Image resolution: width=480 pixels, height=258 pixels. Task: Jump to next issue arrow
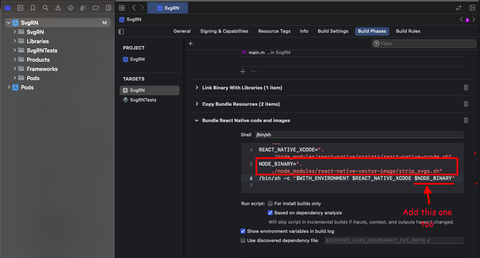pos(474,19)
